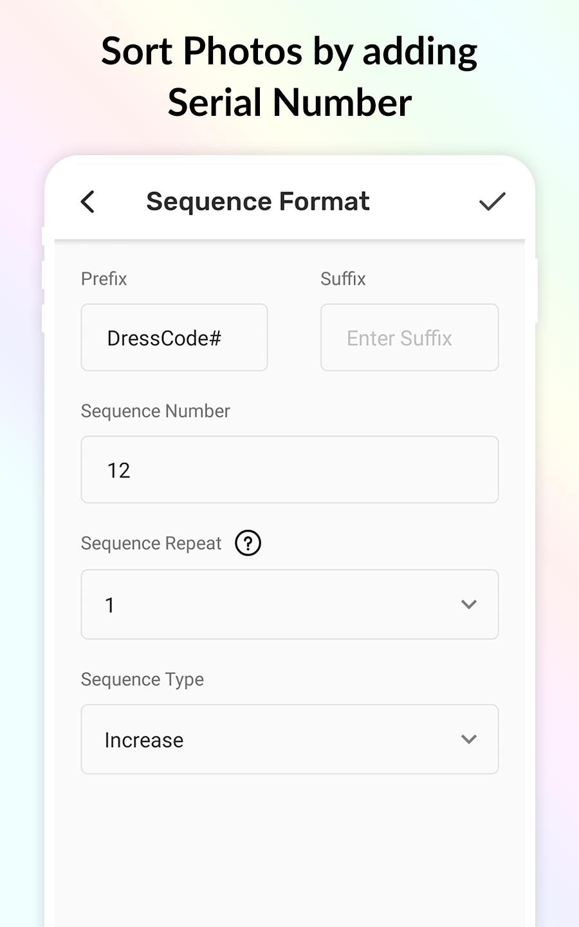Click the Sequence Repeat chevron arrow

tap(469, 604)
